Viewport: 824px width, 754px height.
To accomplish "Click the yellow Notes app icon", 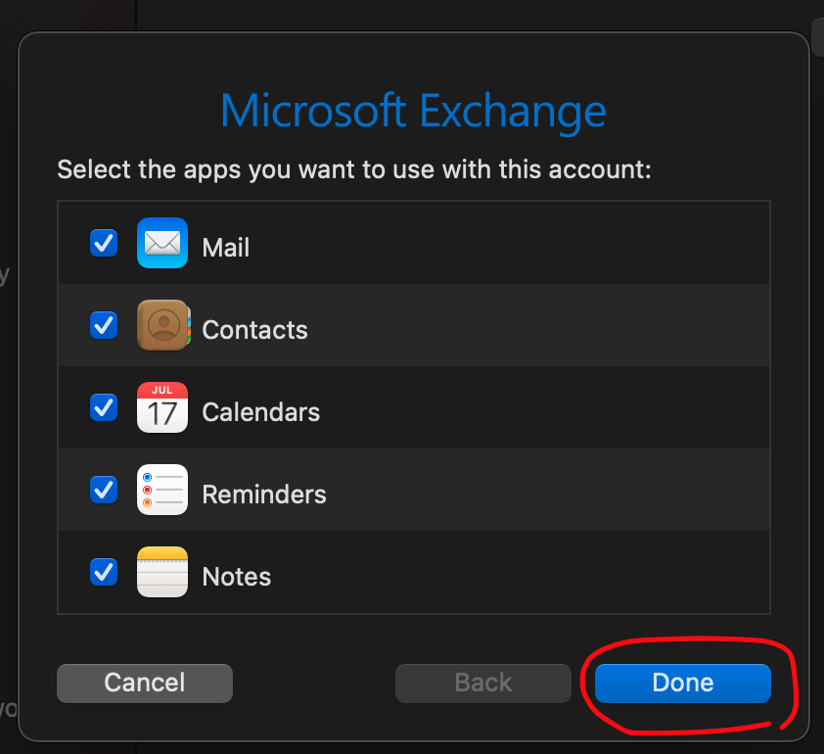I will 161,572.
